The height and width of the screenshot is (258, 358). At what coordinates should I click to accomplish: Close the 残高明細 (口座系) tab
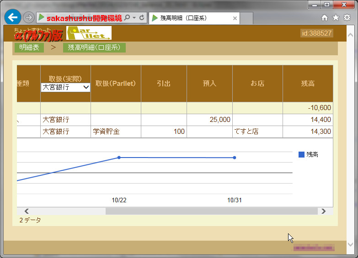pyautogui.click(x=235, y=18)
